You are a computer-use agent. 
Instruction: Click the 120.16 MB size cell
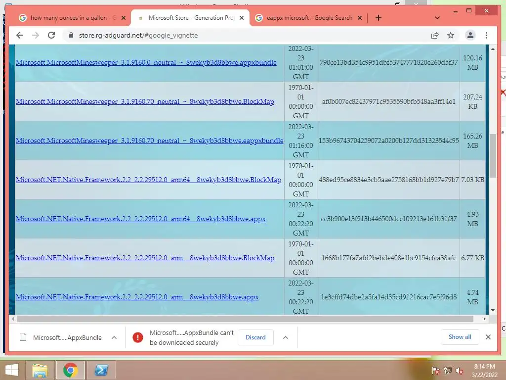click(x=472, y=63)
